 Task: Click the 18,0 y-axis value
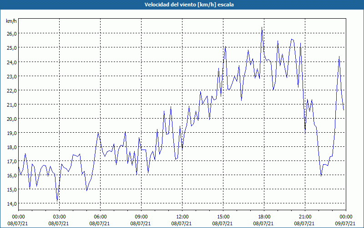click(x=11, y=147)
